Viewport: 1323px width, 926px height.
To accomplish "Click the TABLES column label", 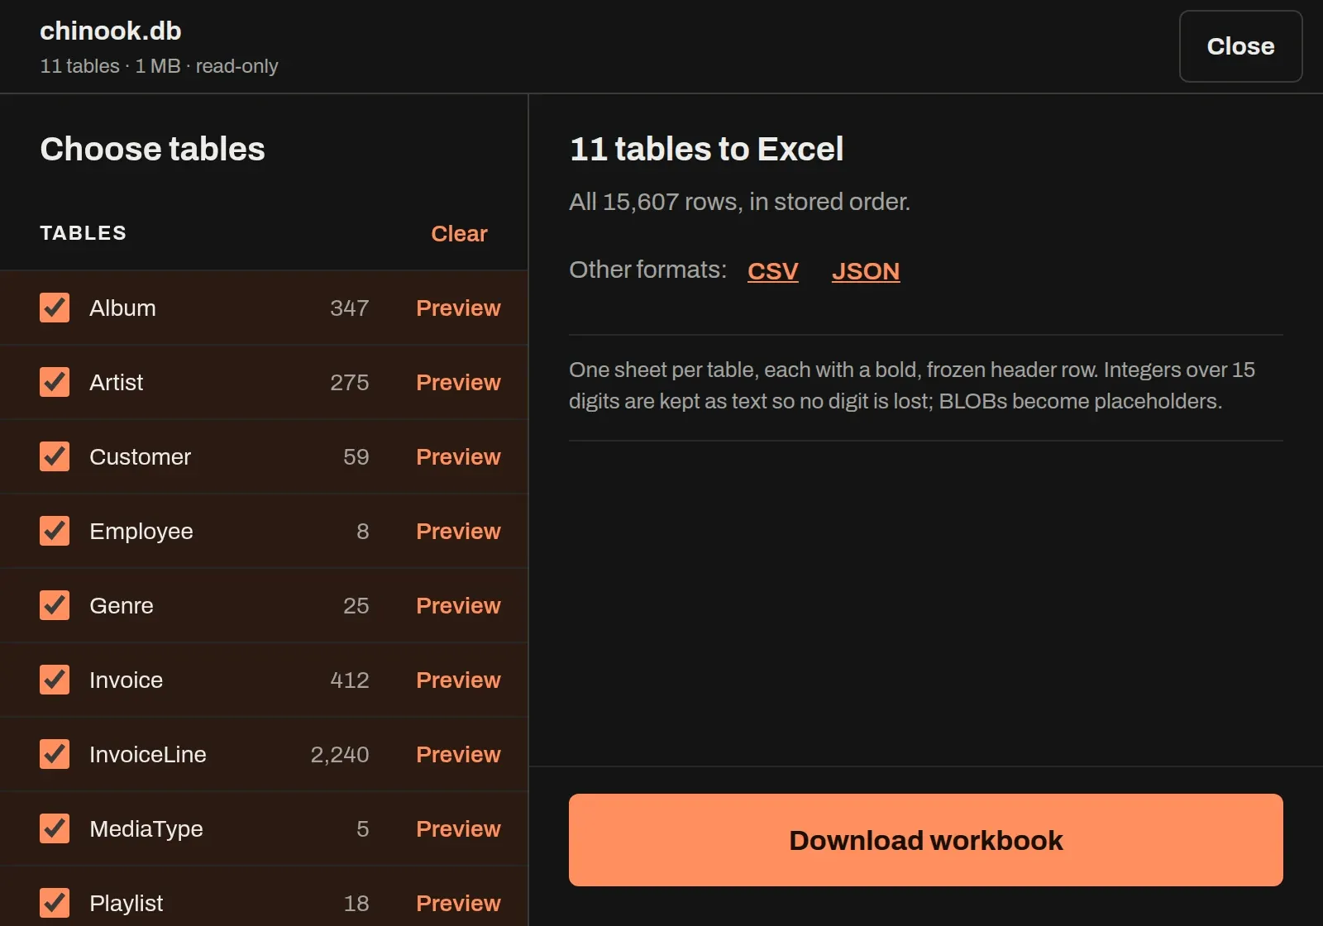I will pyautogui.click(x=84, y=233).
